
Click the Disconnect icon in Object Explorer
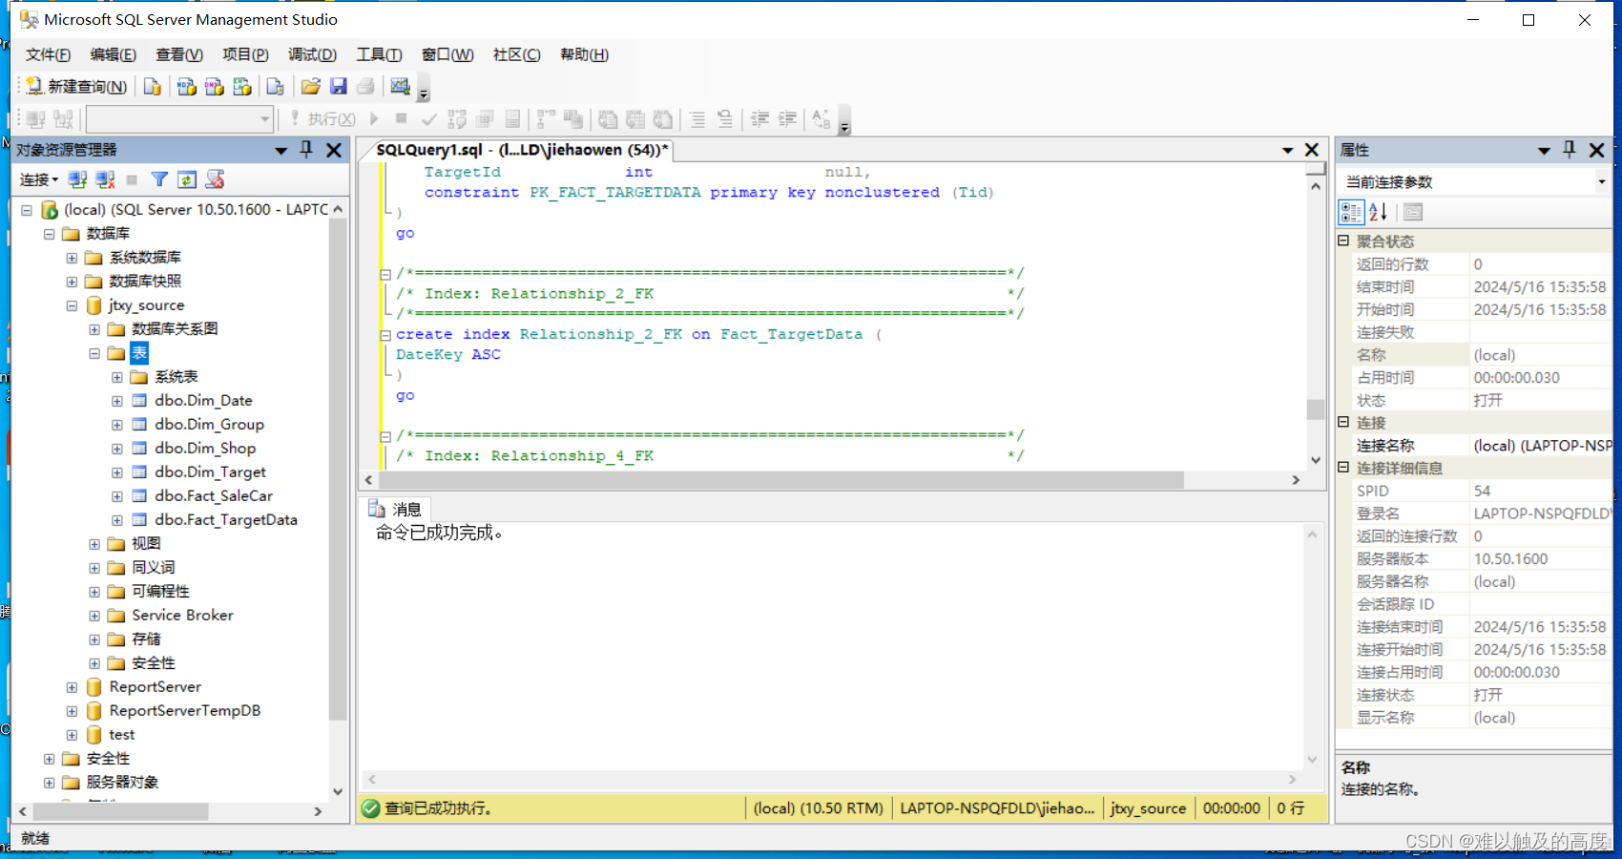pyautogui.click(x=106, y=179)
